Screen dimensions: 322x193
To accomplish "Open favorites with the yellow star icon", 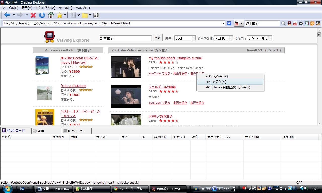I will point(60,15).
